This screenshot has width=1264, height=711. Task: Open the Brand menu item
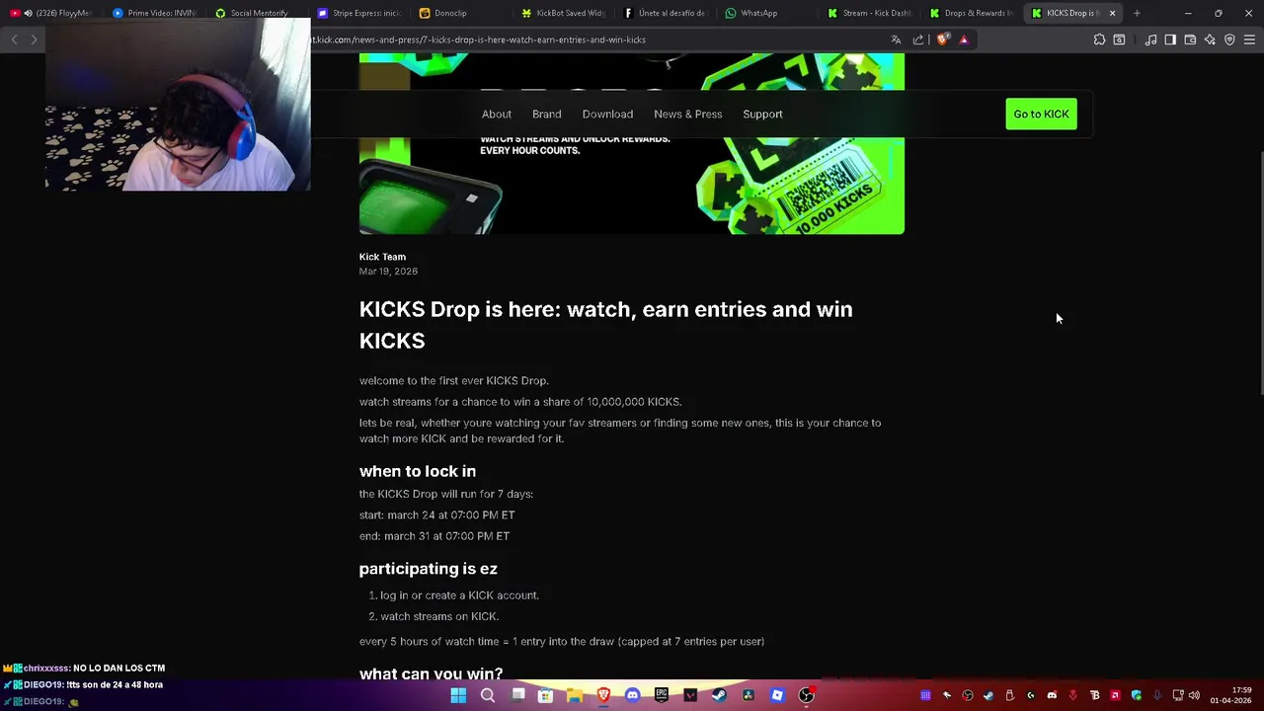(546, 114)
